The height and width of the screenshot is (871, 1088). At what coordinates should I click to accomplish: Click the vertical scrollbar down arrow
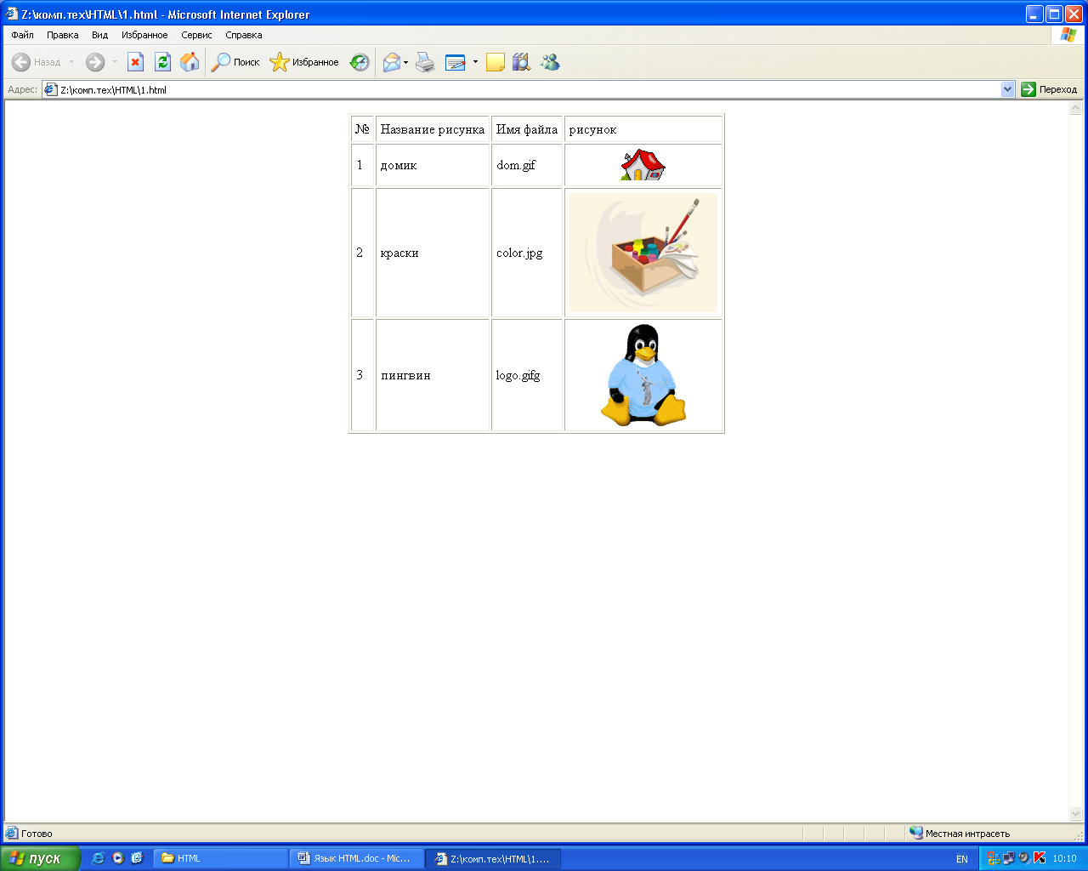(x=1075, y=814)
